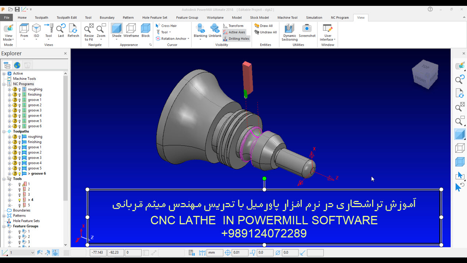Open the File menu
The image size is (467, 263).
[x=7, y=18]
